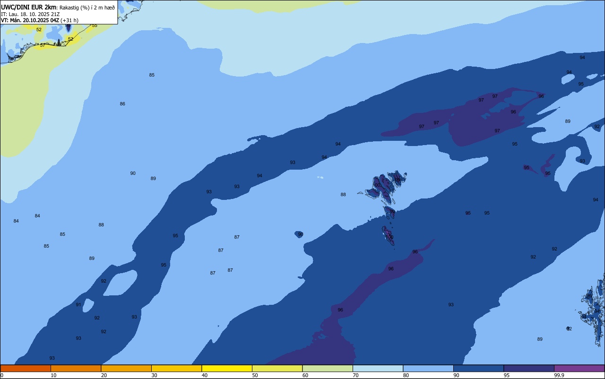Click the pale green 60–70 legend swatch
Image resolution: width=605 pixels, height=379 pixels.
pos(328,368)
